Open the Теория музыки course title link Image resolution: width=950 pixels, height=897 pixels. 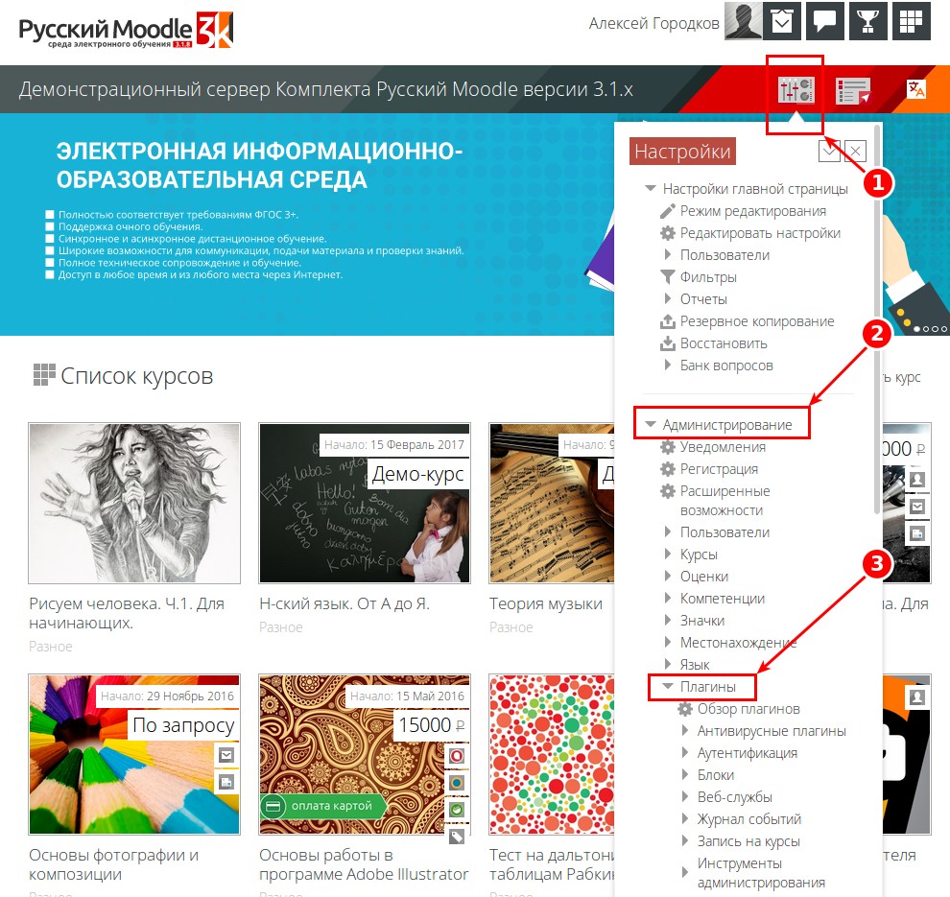[x=546, y=603]
